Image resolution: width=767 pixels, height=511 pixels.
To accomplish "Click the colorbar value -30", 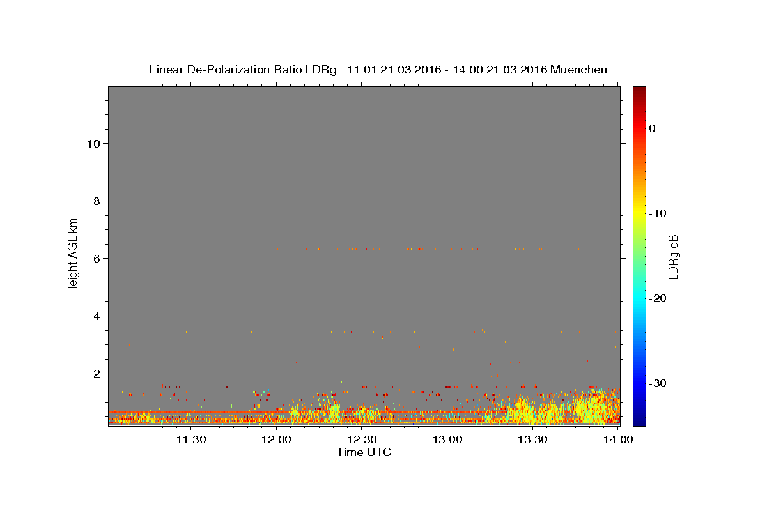I will (658, 383).
